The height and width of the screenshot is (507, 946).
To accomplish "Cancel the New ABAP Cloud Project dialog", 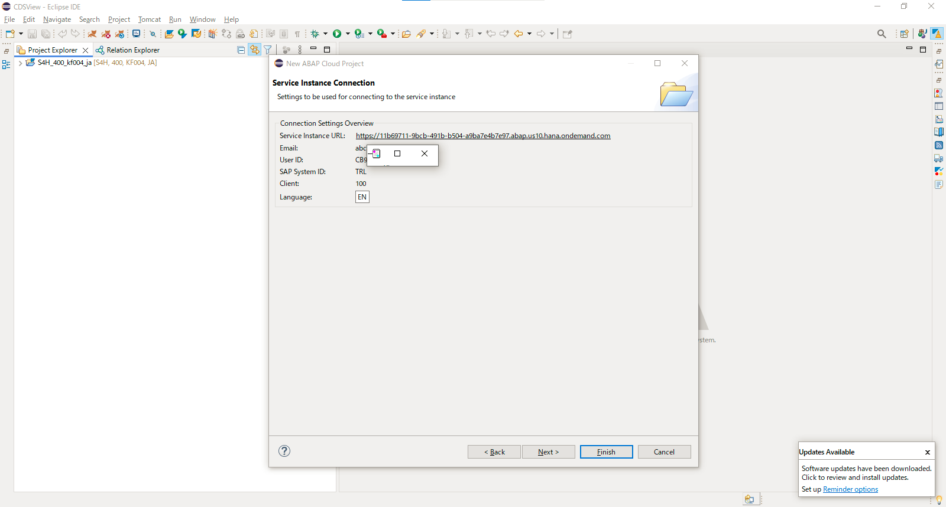I will (x=664, y=452).
